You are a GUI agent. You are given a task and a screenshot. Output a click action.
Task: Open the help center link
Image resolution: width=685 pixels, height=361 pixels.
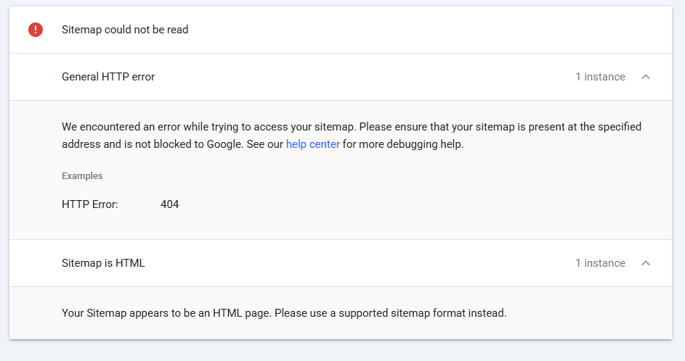pos(313,144)
